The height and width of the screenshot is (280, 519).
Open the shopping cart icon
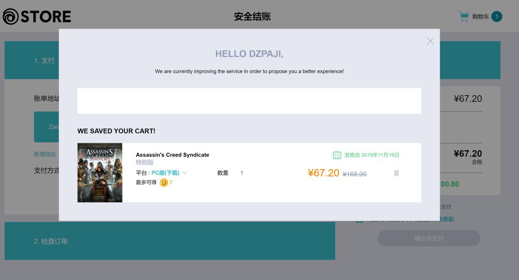point(463,17)
